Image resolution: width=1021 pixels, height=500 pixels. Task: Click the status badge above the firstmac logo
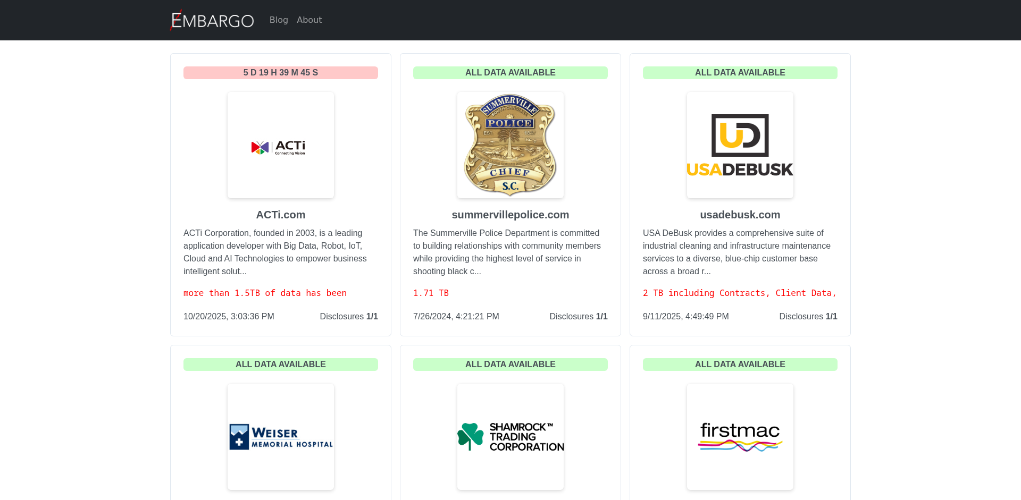[740, 365]
